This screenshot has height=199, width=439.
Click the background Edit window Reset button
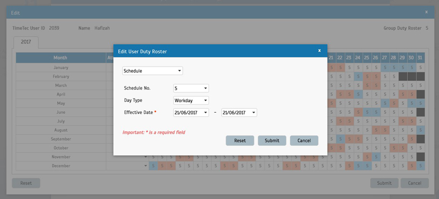26,183
